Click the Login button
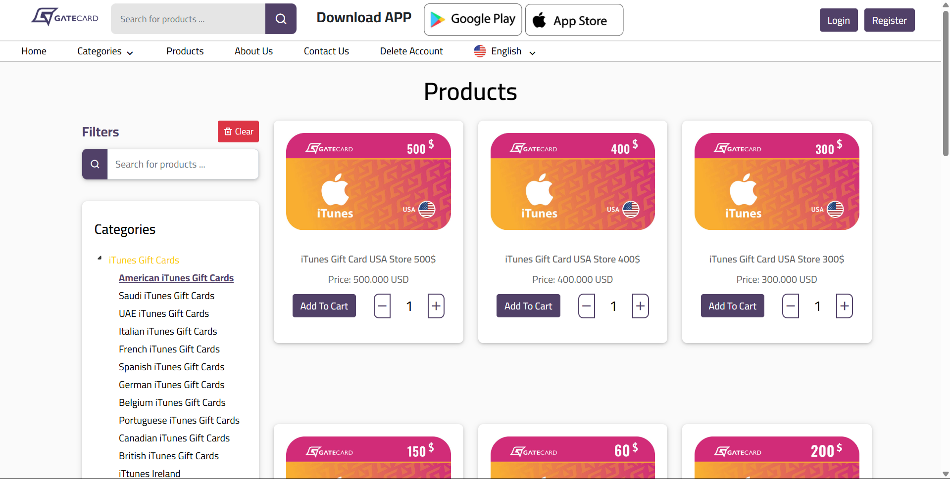This screenshot has width=950, height=479. point(839,20)
